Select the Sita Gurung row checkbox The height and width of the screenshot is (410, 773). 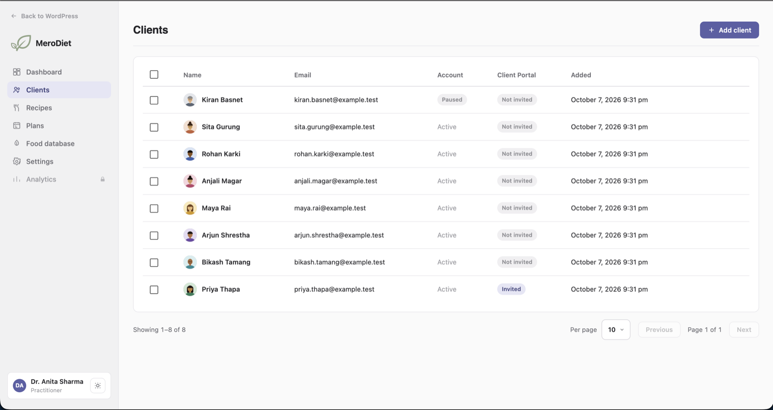click(154, 127)
